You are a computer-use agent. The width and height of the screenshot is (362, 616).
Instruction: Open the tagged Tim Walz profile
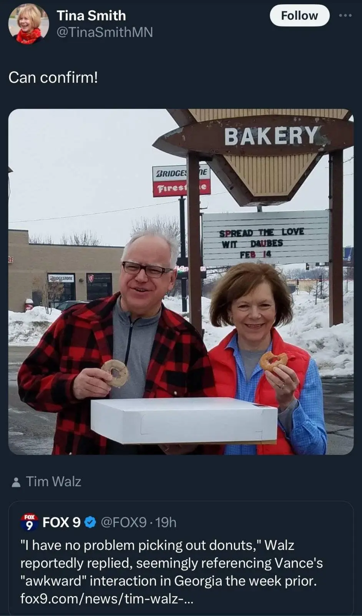pos(53,482)
